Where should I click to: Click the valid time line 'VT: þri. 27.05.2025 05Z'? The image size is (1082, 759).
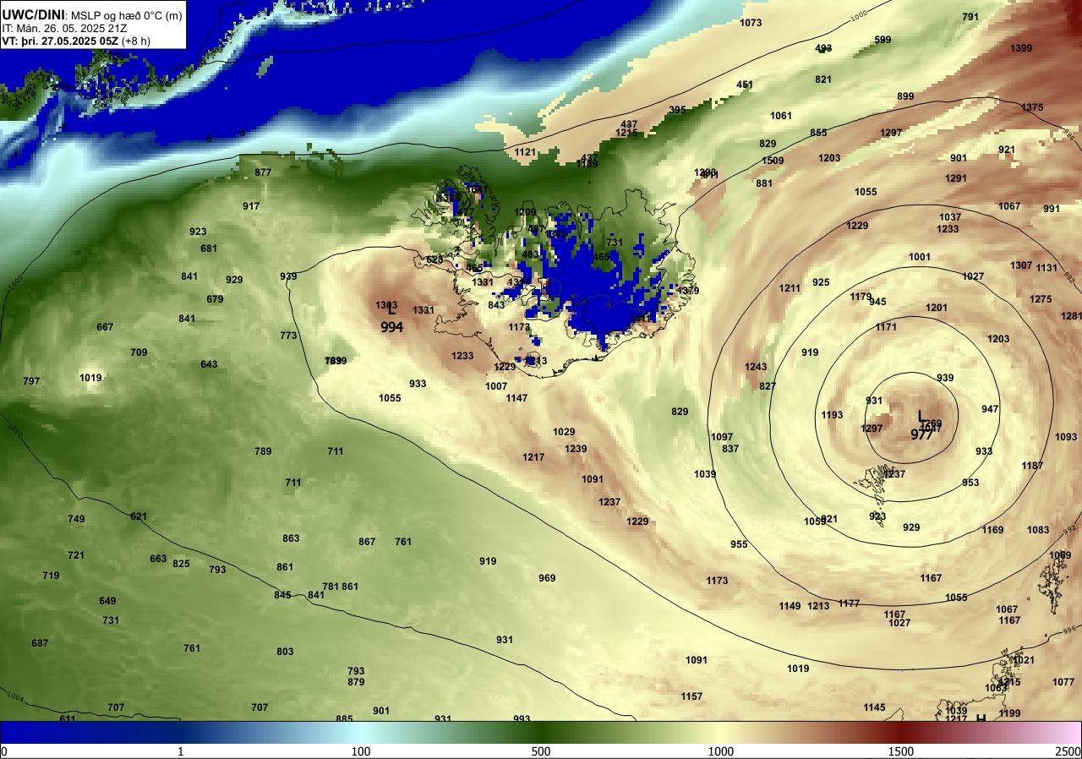click(60, 40)
